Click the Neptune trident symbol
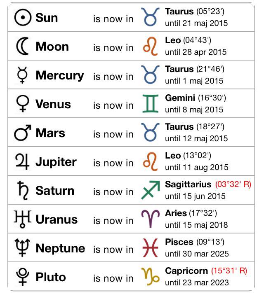 [x=22, y=248]
